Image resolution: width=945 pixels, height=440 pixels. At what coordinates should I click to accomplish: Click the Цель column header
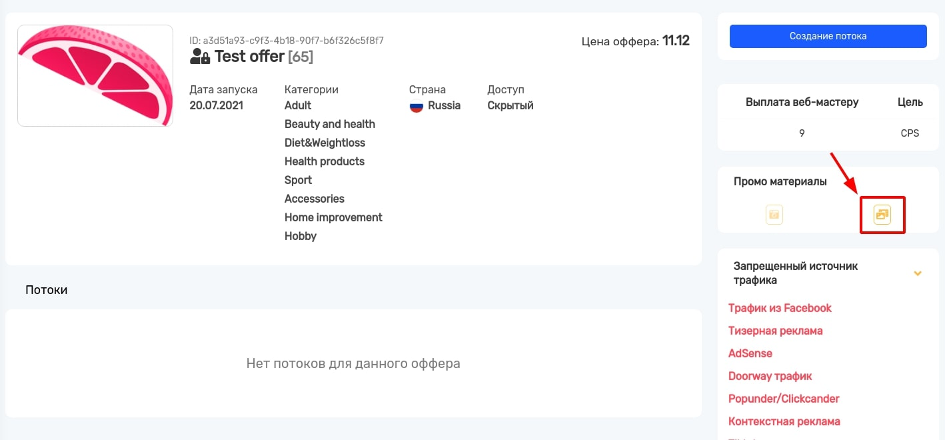910,102
